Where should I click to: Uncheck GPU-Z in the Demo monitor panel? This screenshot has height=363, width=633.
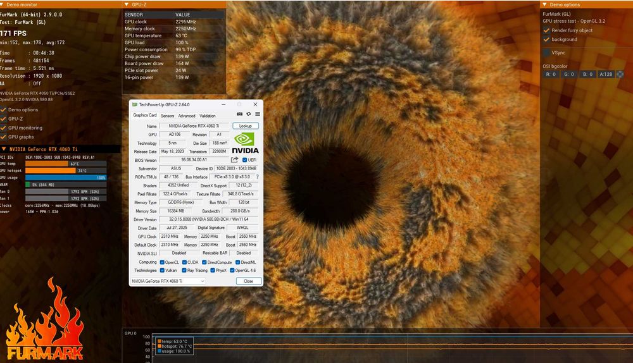pyautogui.click(x=3, y=119)
